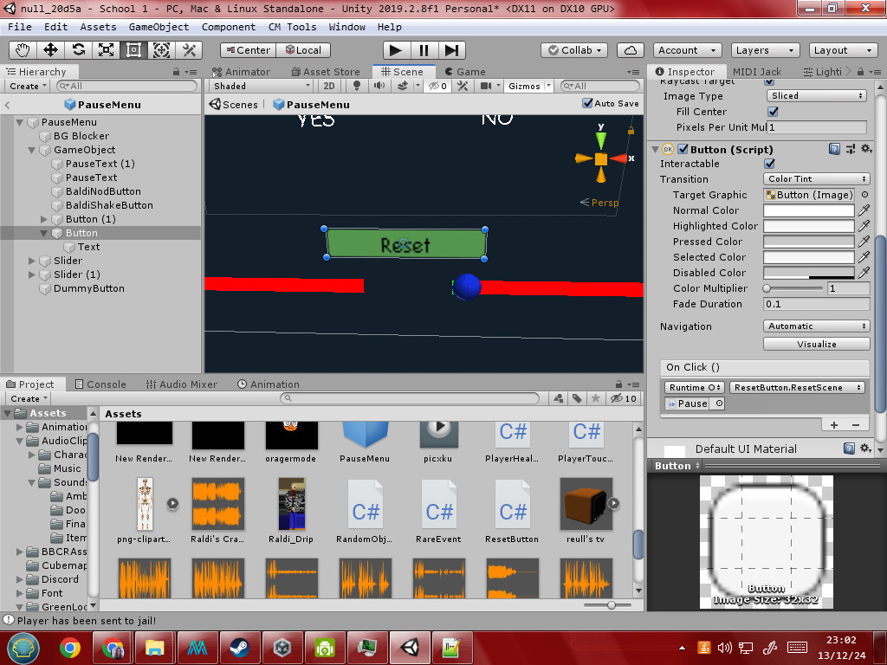Open the Collab button
887x665 pixels.
pos(574,50)
